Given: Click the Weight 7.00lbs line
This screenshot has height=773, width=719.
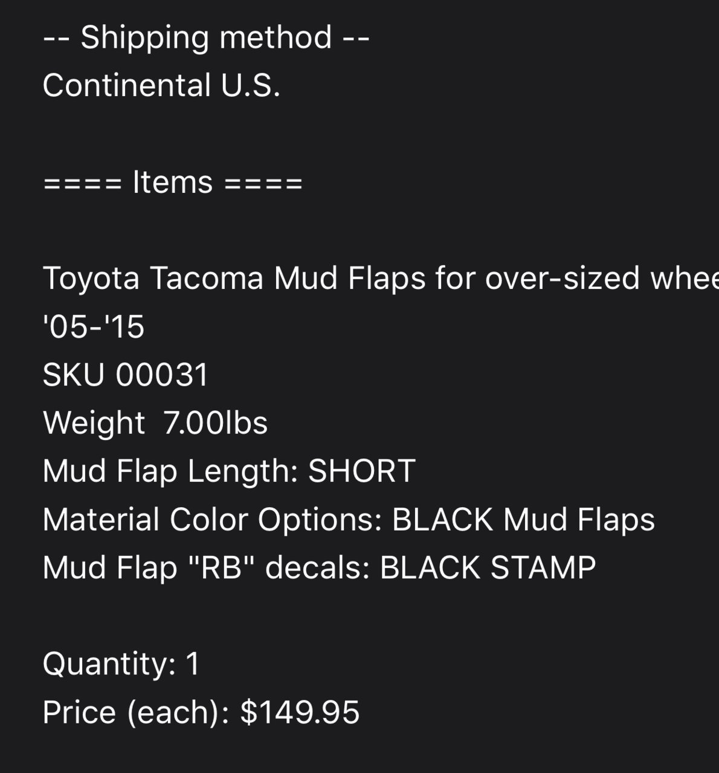Looking at the screenshot, I should click(155, 423).
